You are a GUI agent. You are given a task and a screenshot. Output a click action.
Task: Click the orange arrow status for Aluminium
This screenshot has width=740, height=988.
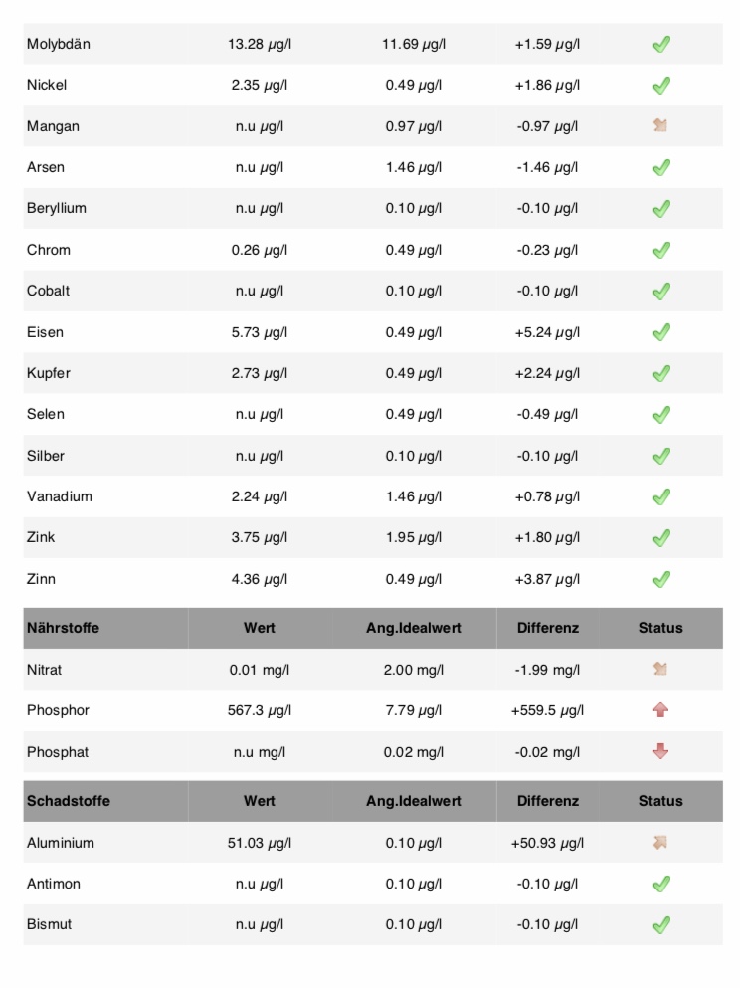tap(660, 843)
